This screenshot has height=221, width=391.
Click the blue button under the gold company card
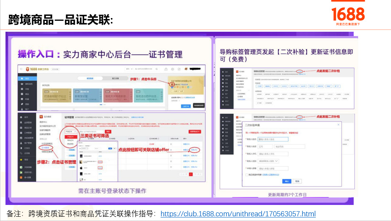[186, 106]
